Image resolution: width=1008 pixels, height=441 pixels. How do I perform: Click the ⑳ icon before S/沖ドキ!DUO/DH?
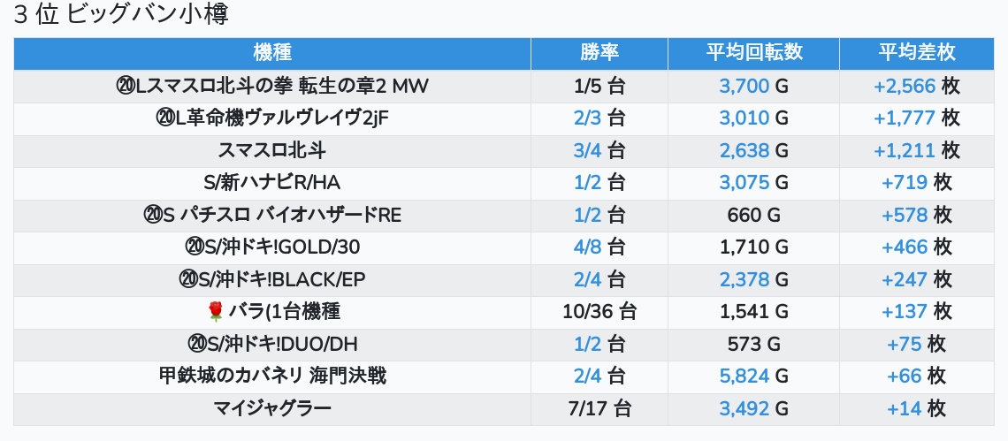[x=196, y=344]
